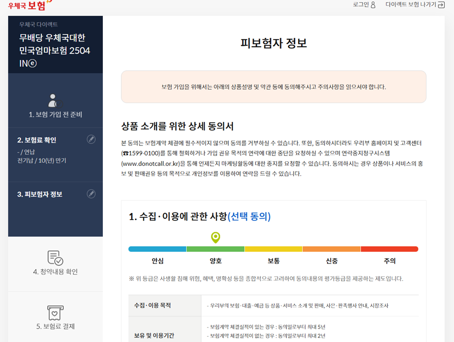Click the 신중 rating label
Image resolution: width=454 pixels, height=342 pixels.
(332, 261)
